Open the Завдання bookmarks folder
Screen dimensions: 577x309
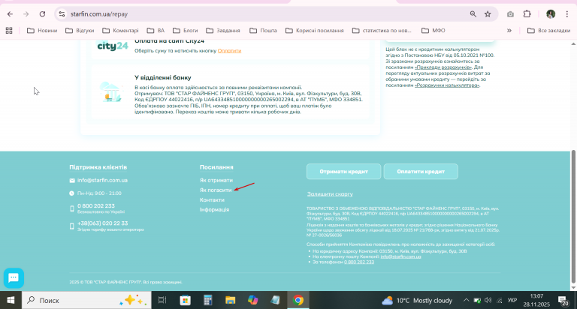click(223, 31)
